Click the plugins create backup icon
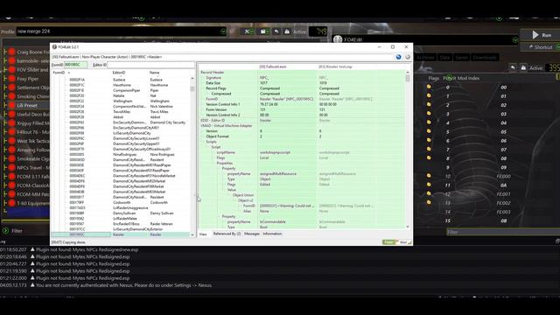Screen dimensions: 560x315 pyautogui.click(x=523, y=67)
